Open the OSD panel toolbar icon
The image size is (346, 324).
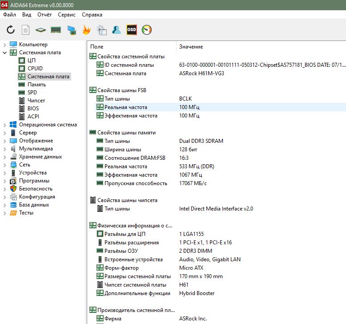pyautogui.click(x=132, y=30)
